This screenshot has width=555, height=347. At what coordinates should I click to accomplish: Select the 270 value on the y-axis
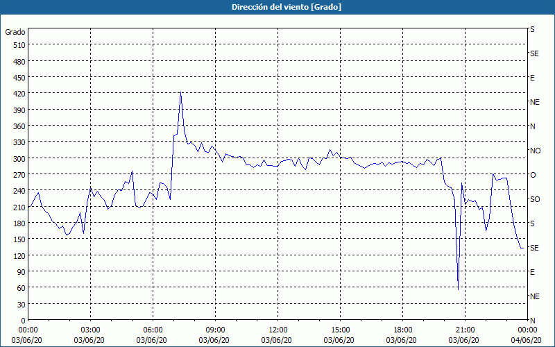coord(20,175)
